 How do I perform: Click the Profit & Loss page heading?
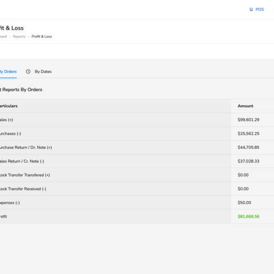[x=12, y=28]
